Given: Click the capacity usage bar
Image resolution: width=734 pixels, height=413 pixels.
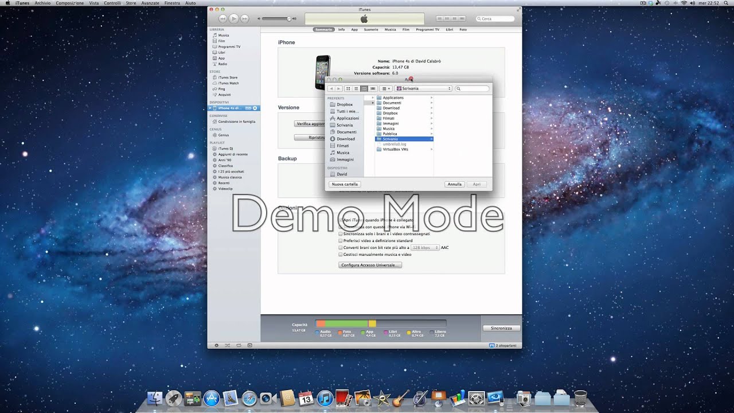Looking at the screenshot, I should click(380, 324).
